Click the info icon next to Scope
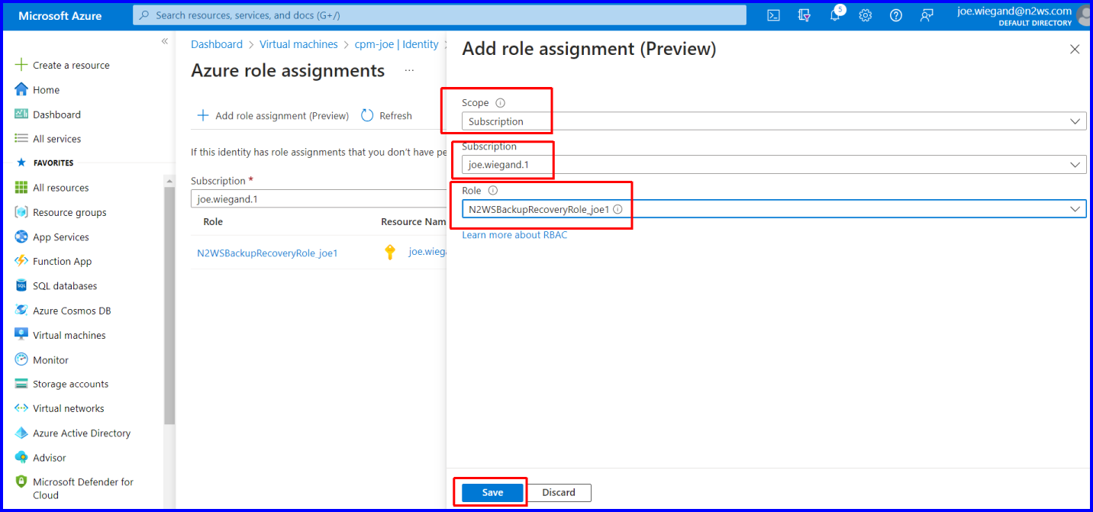Image resolution: width=1093 pixels, height=512 pixels. click(501, 103)
